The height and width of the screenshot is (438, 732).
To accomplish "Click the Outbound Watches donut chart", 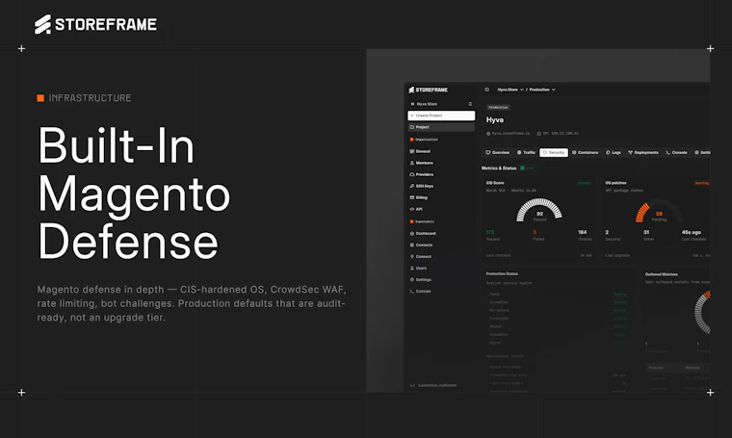I will click(702, 312).
